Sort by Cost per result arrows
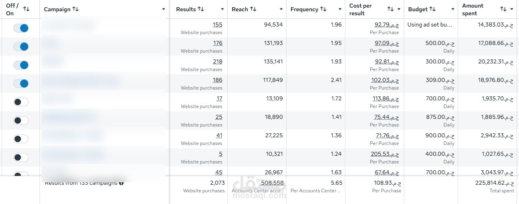Viewport: 519px width, 204px height. click(390, 9)
